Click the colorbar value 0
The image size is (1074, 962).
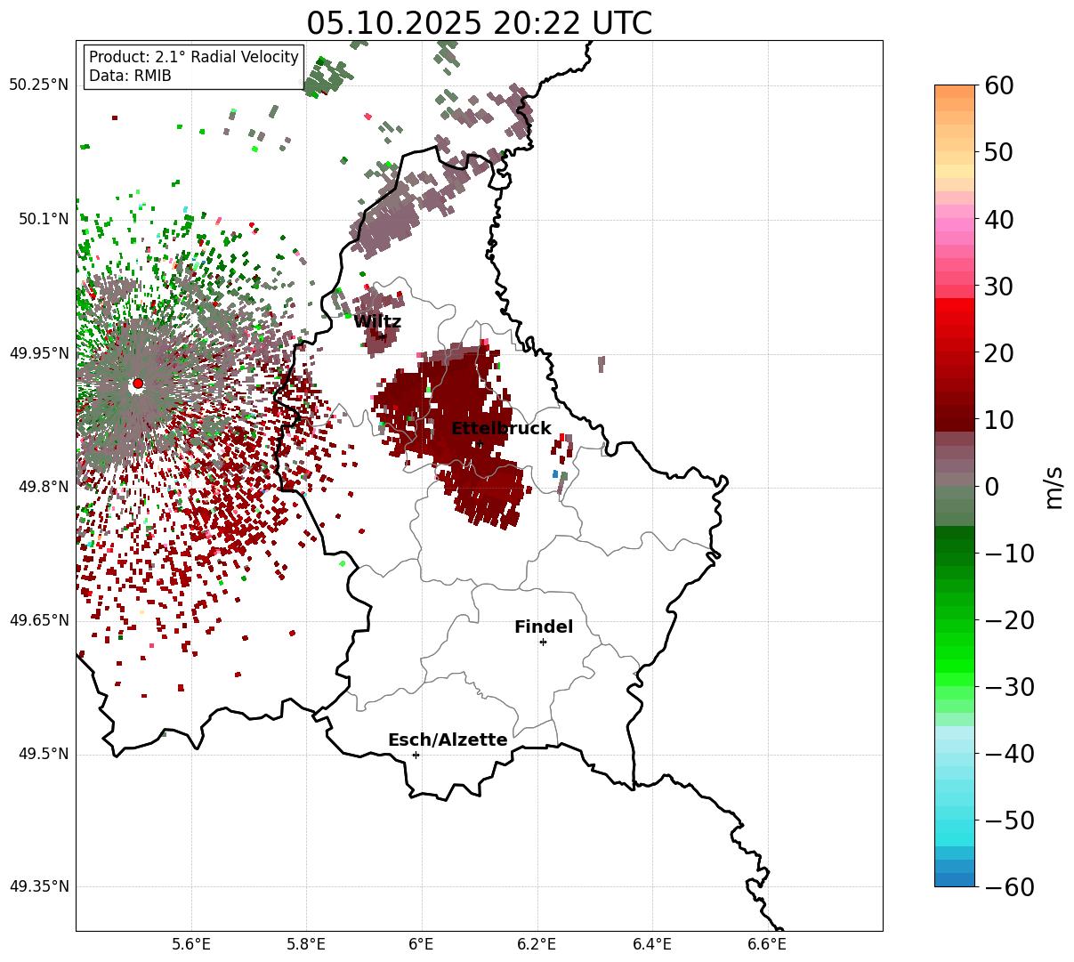point(990,487)
